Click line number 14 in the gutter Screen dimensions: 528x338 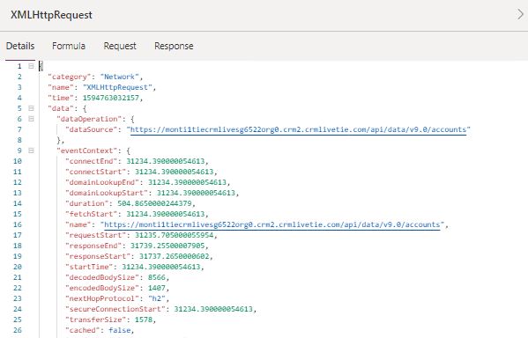(18, 203)
